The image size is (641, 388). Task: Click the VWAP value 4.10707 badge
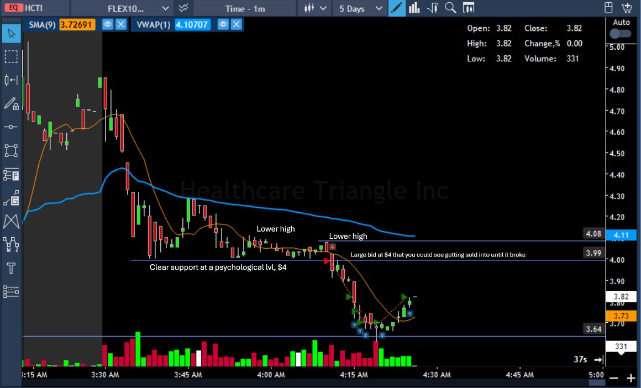(192, 24)
